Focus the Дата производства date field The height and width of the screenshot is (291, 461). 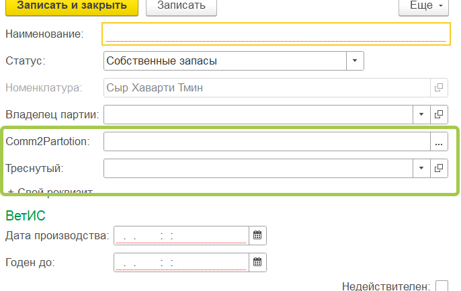(x=181, y=235)
